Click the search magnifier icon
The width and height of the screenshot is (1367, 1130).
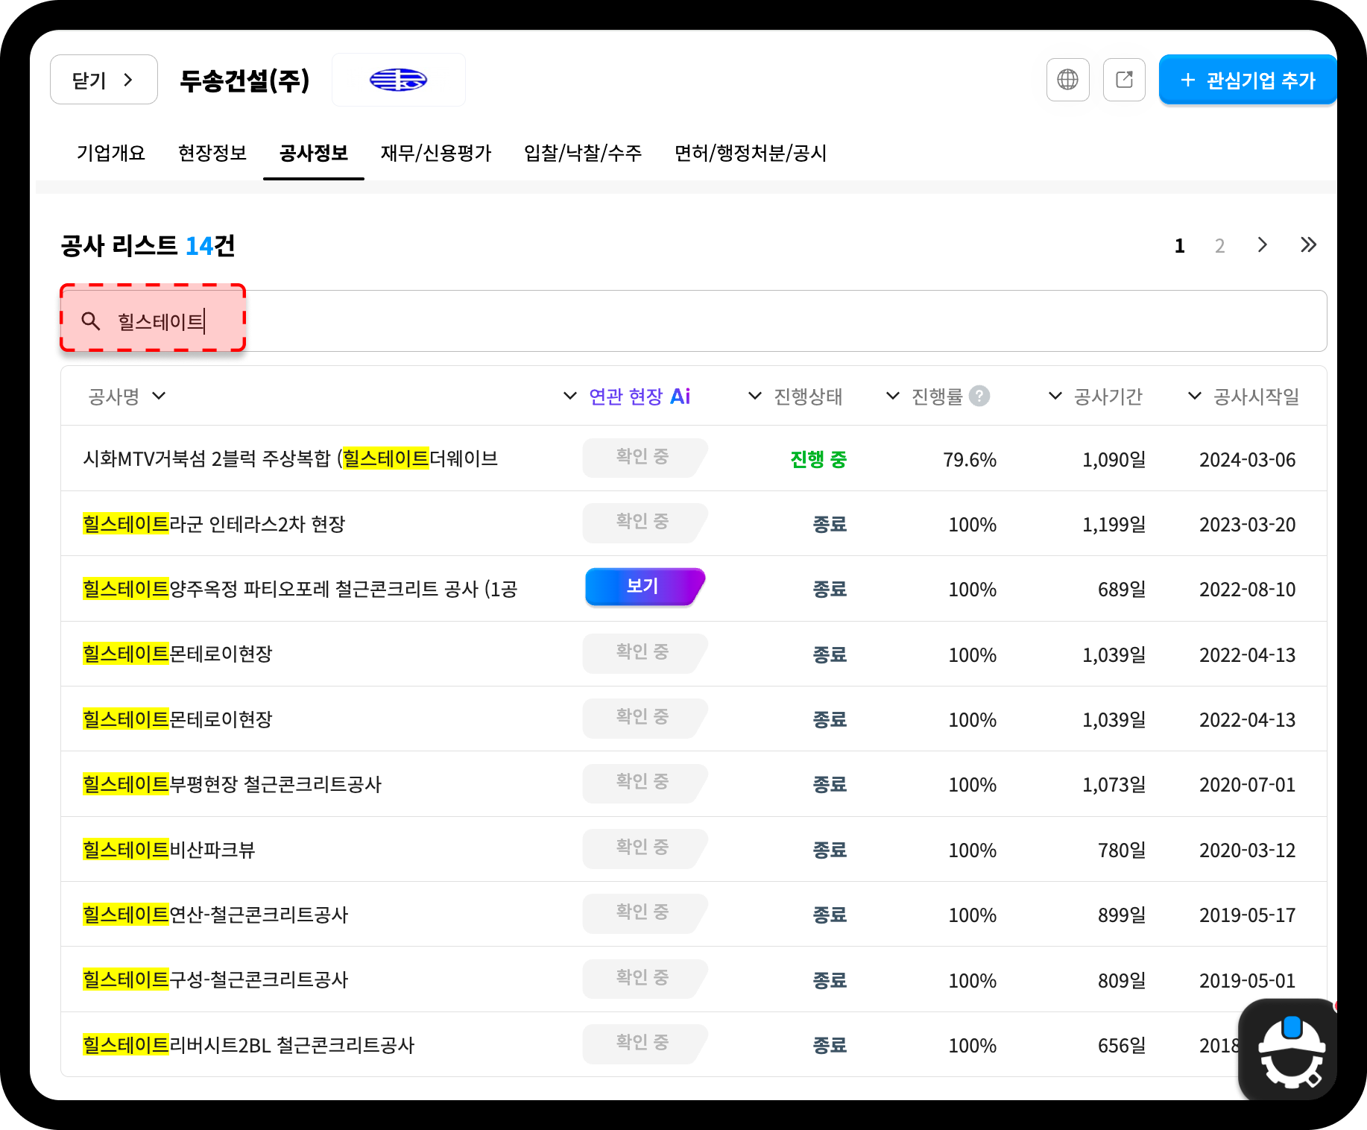(x=91, y=321)
